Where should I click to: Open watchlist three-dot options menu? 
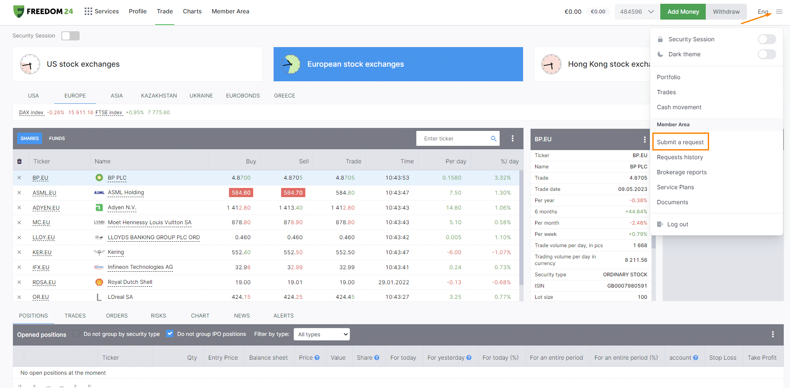[x=513, y=138]
